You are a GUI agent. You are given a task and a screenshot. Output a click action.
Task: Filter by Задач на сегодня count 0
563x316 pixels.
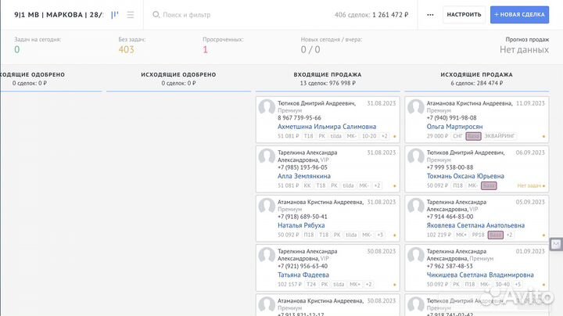pyautogui.click(x=17, y=49)
